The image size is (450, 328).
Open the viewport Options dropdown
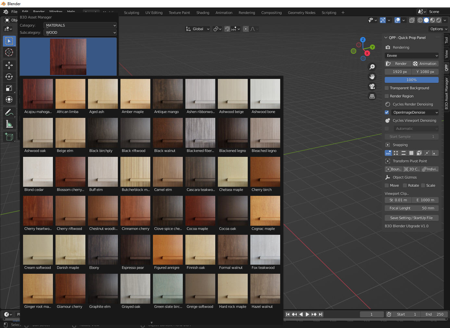coord(439,29)
